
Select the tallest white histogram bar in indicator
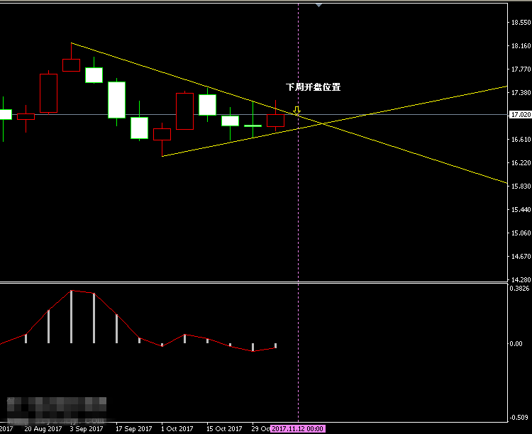[x=71, y=316]
